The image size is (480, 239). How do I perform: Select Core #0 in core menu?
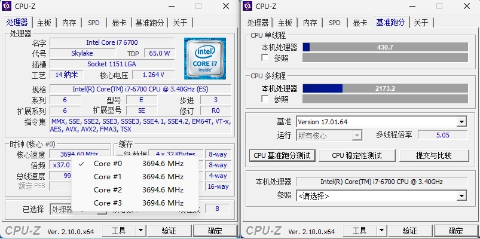pyautogui.click(x=135, y=164)
